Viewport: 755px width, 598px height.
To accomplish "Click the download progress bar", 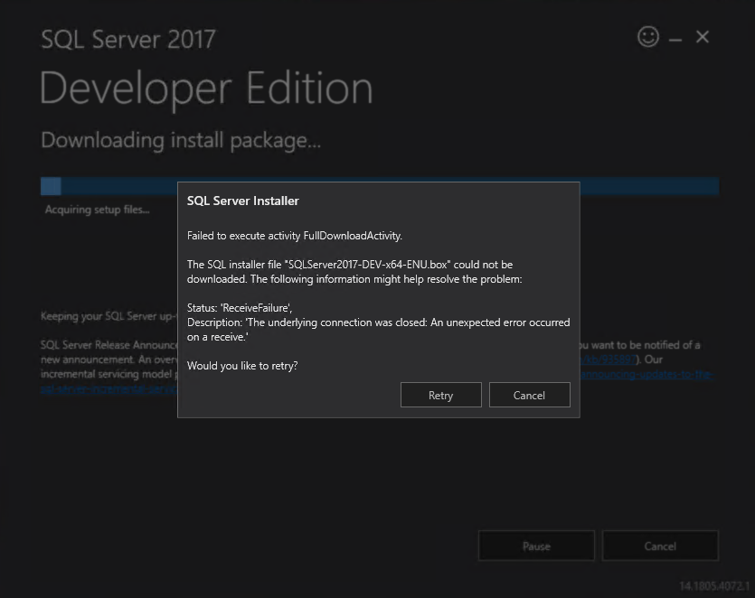I will click(x=109, y=185).
